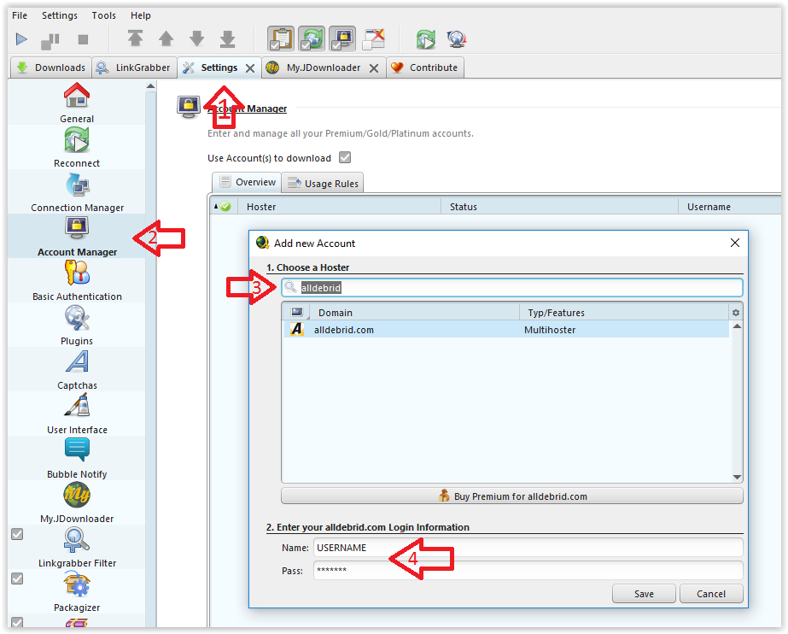Sort accounts by the enabled-state column header
Viewport: 788px width, 634px height.
click(x=225, y=207)
